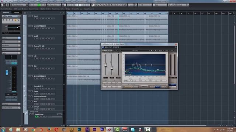This screenshot has height=132, width=236.
Task: Click the Learn button in Z-Noise plugin
Action: click(128, 87)
